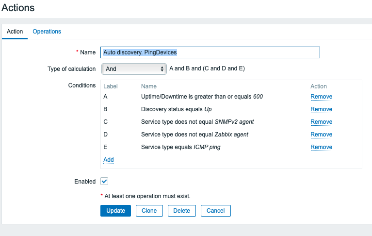The height and width of the screenshot is (236, 372).
Task: Clone this action
Action: 149,211
